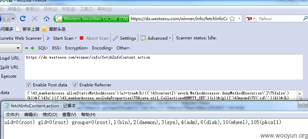This screenshot has width=308, height=139.
Task: Click the Firefox address bar URL
Action: pyautogui.click(x=179, y=19)
